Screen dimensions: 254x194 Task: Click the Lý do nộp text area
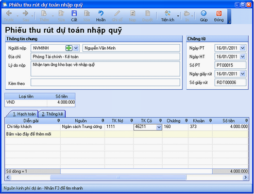pos(105,69)
